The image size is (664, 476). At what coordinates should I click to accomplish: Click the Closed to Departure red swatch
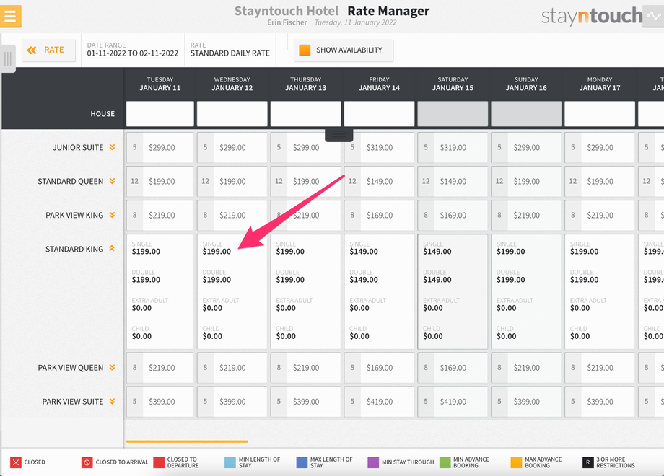point(159,462)
